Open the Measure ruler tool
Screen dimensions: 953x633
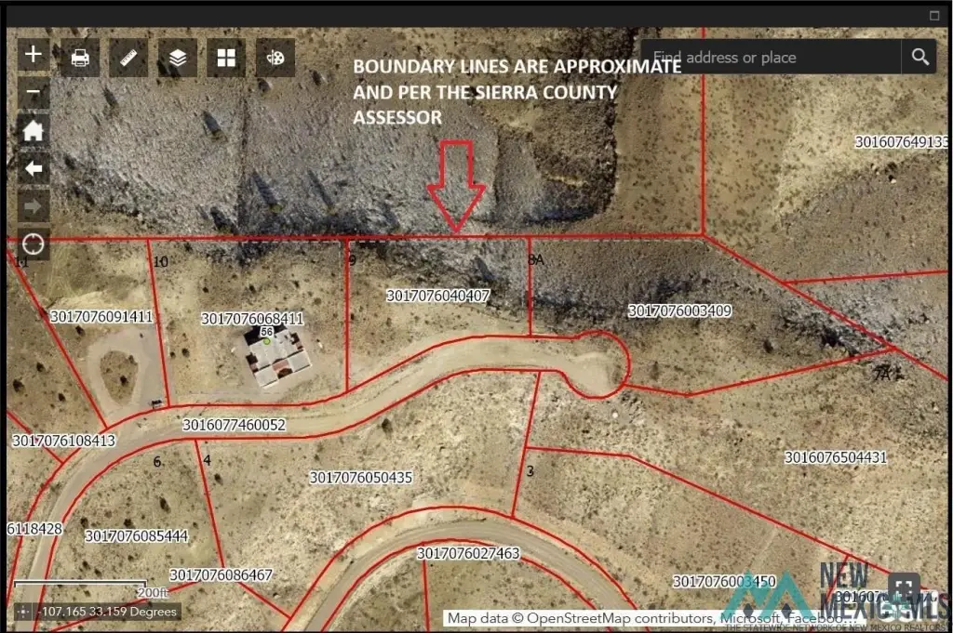coord(129,59)
